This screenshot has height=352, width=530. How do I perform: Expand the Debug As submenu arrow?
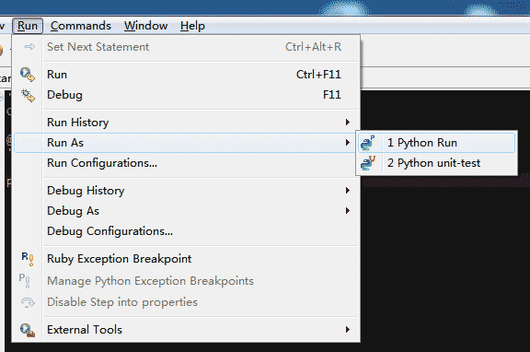click(x=348, y=211)
